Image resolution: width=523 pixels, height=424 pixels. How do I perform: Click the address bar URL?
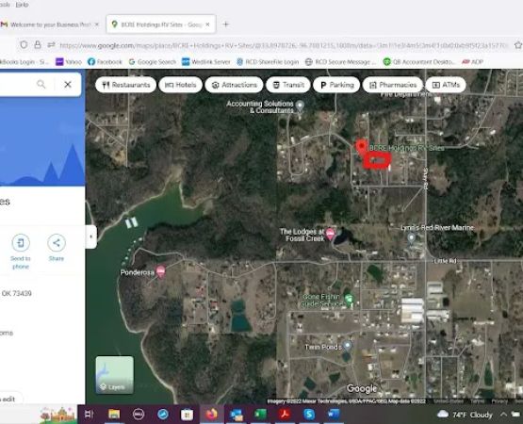tap(284, 45)
